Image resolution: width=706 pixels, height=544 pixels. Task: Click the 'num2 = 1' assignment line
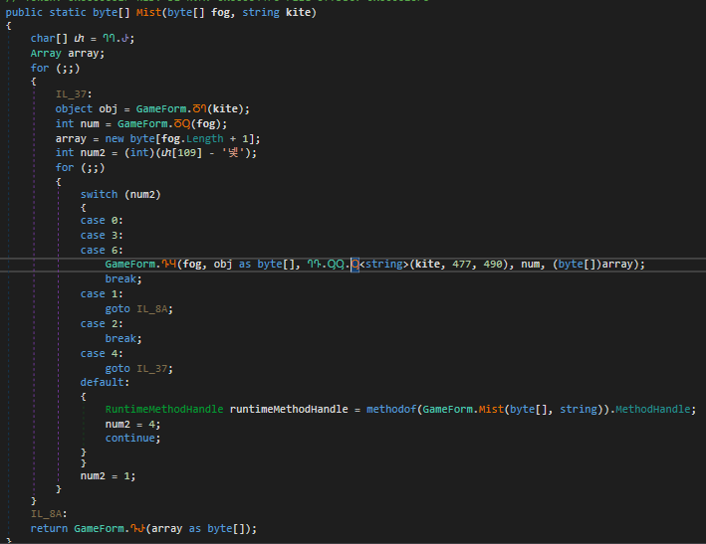(x=108, y=475)
